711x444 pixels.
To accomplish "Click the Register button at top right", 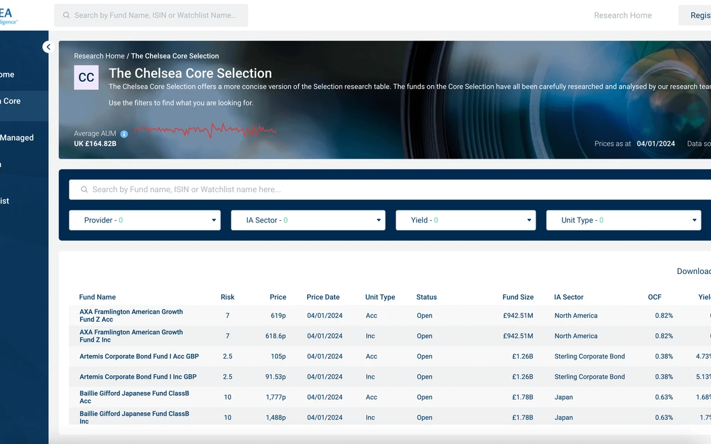I will [x=694, y=15].
